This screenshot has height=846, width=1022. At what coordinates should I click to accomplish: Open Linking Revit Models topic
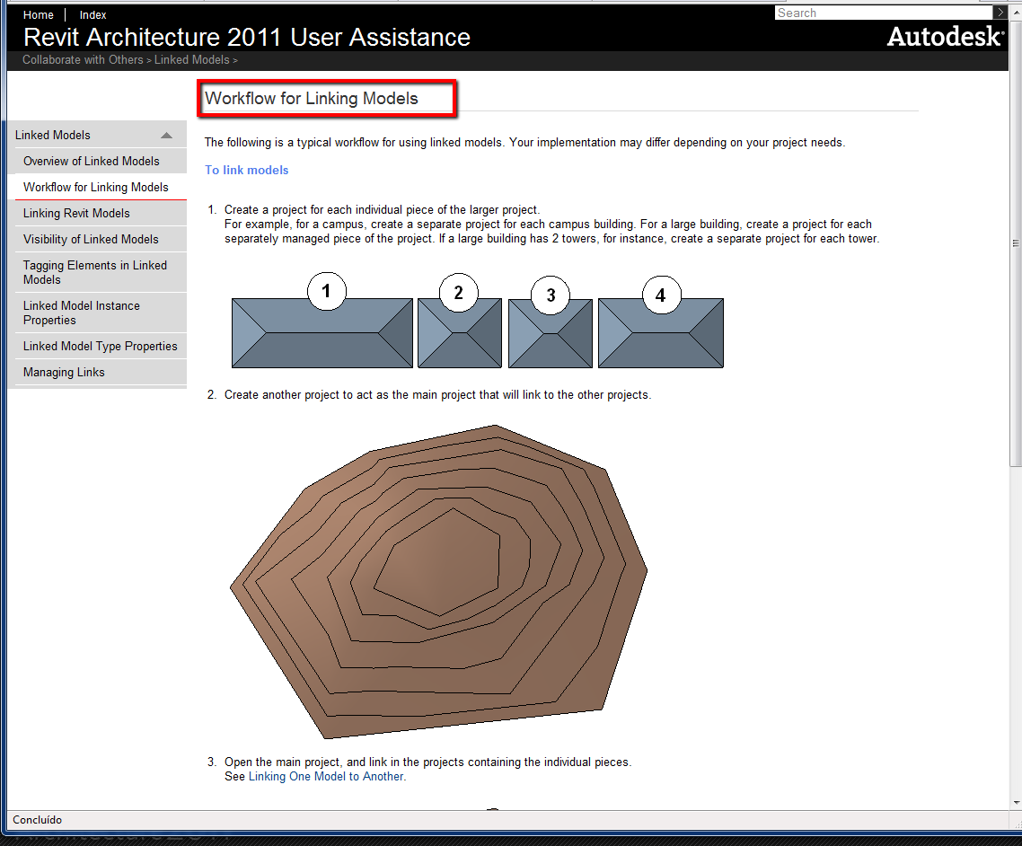pos(76,213)
